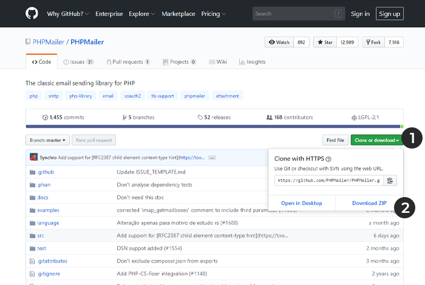Click the .gitattributes file icon
Image resolution: width=425 pixels, height=285 pixels.
point(32,261)
